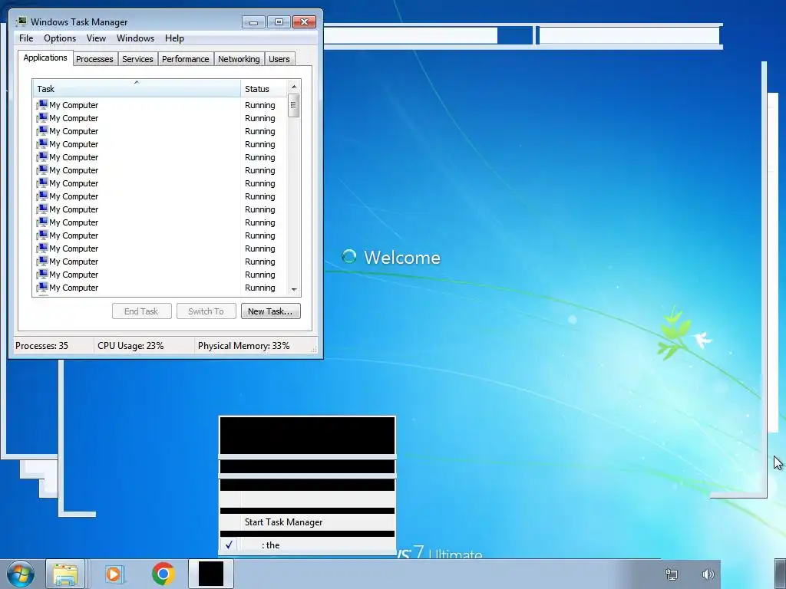Click the network tray icon
786x589 pixels.
pos(671,574)
